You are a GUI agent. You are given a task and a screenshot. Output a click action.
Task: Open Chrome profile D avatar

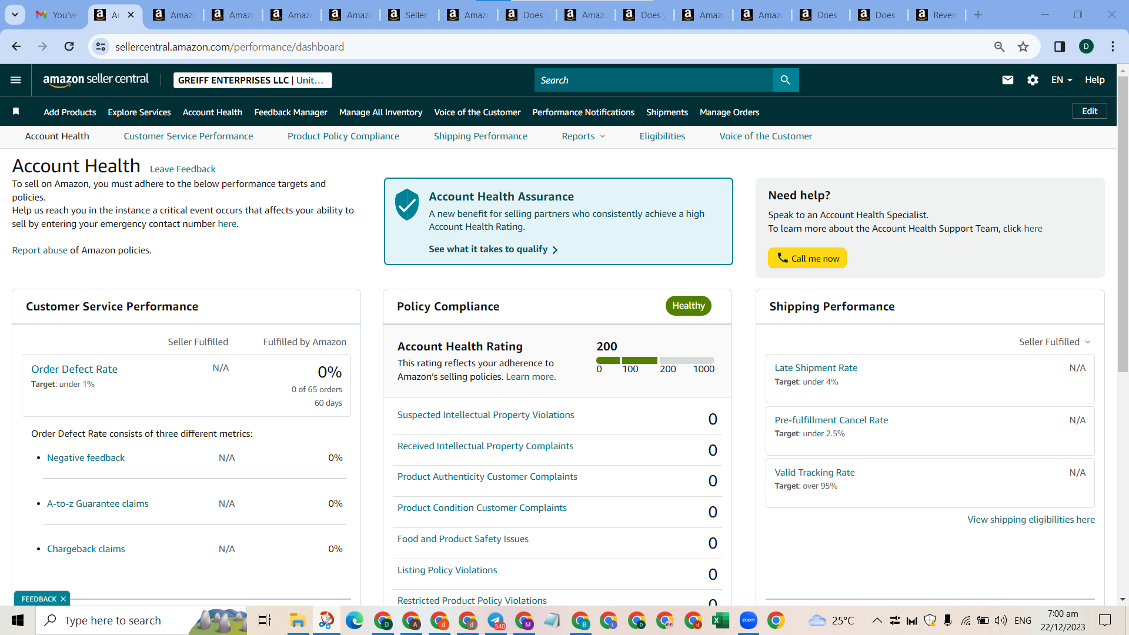coord(1086,46)
